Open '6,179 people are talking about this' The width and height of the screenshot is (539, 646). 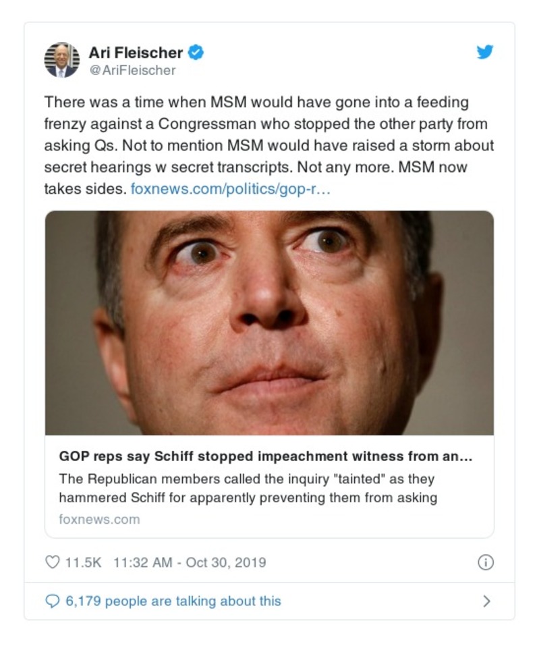click(x=173, y=601)
